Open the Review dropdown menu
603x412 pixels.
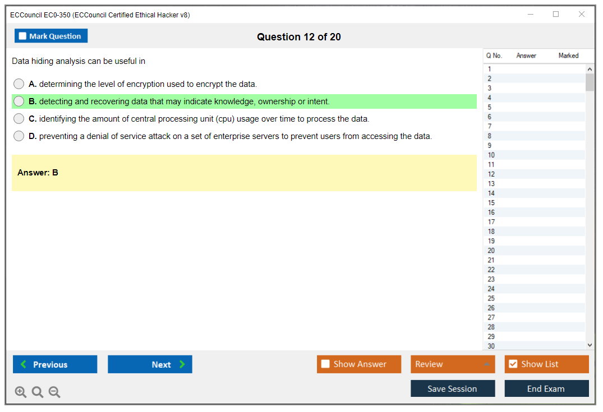pyautogui.click(x=452, y=364)
